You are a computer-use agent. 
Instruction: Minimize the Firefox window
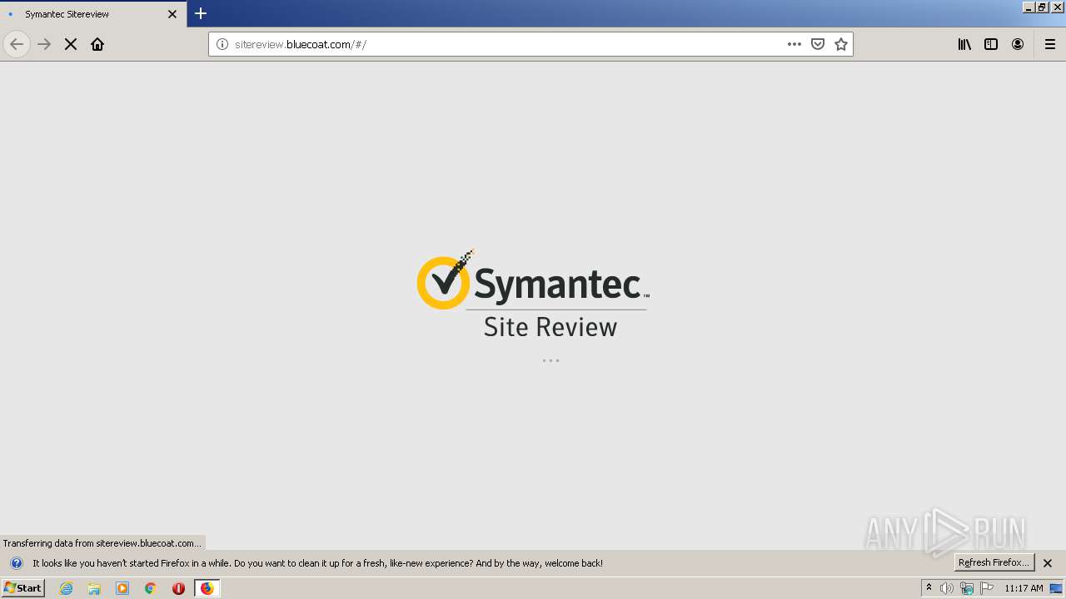(1029, 7)
